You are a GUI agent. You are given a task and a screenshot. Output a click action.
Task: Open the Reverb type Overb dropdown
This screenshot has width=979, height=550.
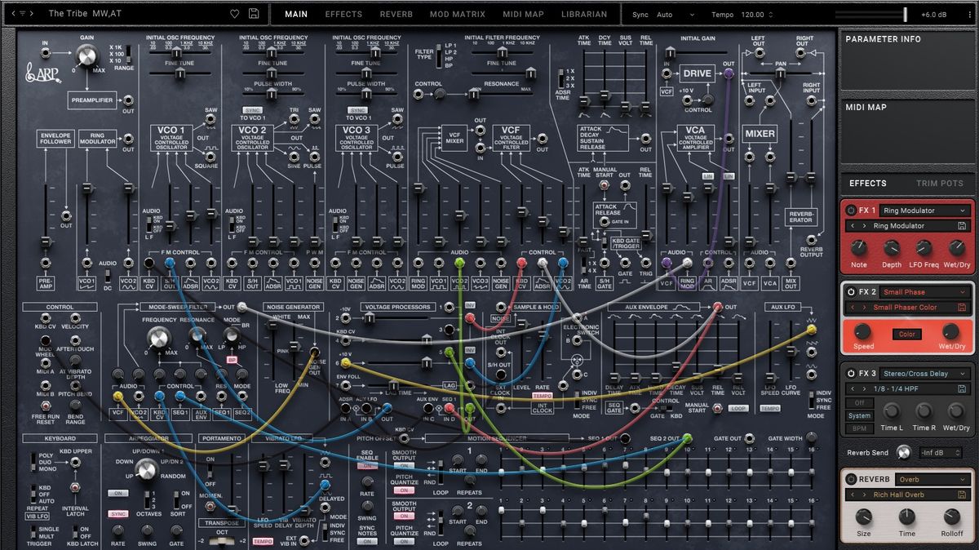pyautogui.click(x=931, y=479)
